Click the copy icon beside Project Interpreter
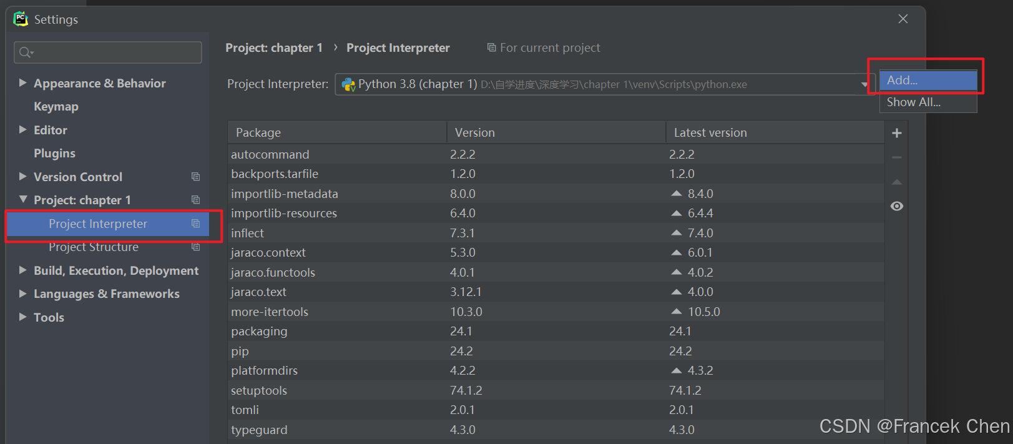Image resolution: width=1013 pixels, height=444 pixels. [195, 224]
